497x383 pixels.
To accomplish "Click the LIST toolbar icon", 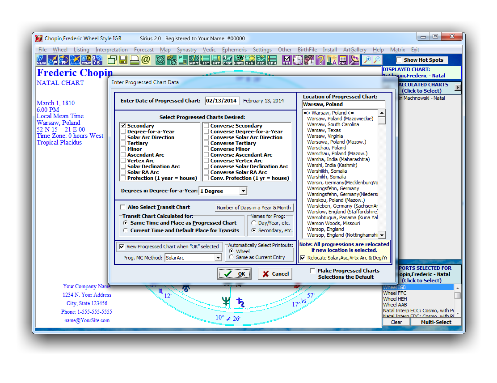I will click(x=205, y=60).
